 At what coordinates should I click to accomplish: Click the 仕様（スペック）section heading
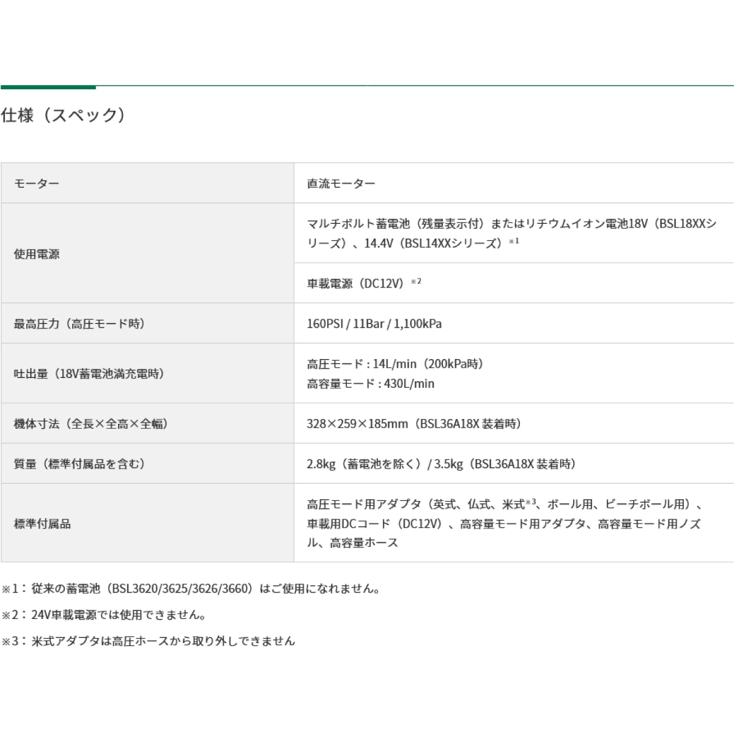[64, 115]
